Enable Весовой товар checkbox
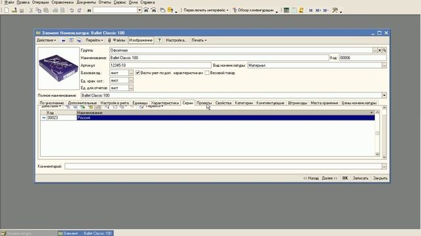The width and height of the screenshot is (421, 236). pos(207,73)
